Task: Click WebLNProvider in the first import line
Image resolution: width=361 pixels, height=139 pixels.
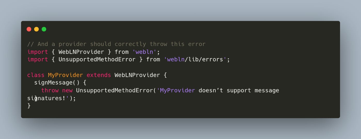Action: tap(81, 52)
